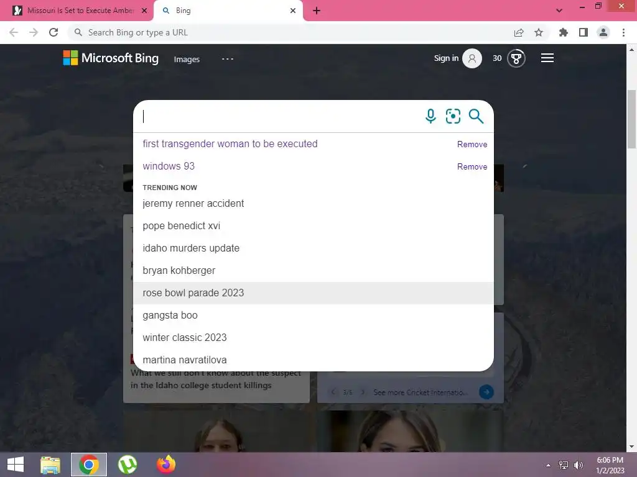Open Chrome extensions puzzle icon
This screenshot has width=637, height=477.
click(x=564, y=32)
